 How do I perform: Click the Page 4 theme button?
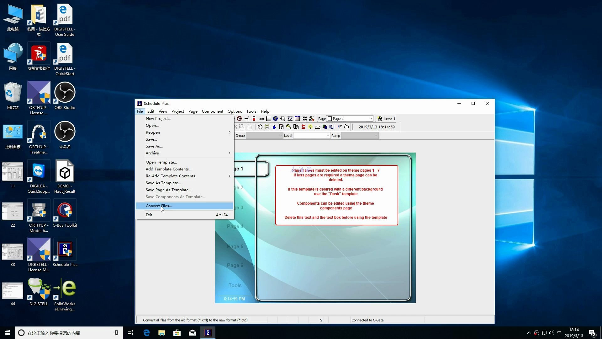(x=235, y=226)
